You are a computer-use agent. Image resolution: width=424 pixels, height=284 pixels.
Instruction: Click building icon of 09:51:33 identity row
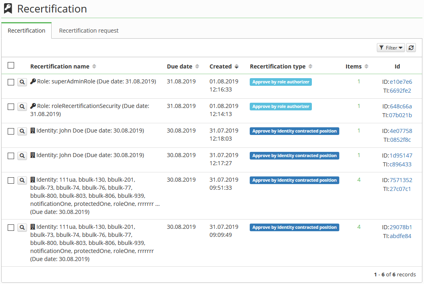click(33, 180)
